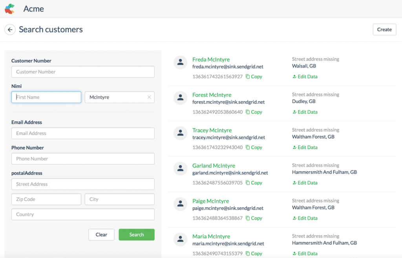Open Paige McIntyre's customer profile
This screenshot has width=402, height=258.
(211, 201)
